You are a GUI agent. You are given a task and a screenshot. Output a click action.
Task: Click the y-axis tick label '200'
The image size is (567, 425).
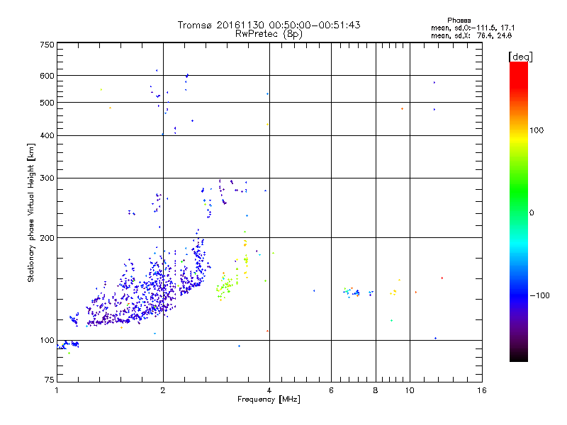pos(47,238)
